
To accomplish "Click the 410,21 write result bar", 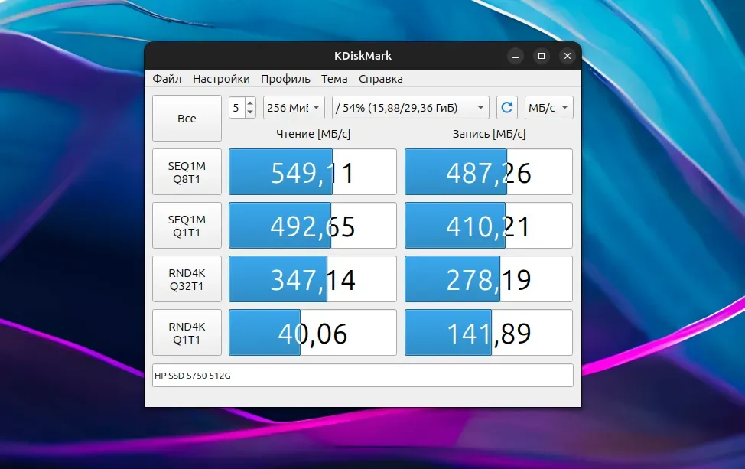I will pyautogui.click(x=489, y=226).
